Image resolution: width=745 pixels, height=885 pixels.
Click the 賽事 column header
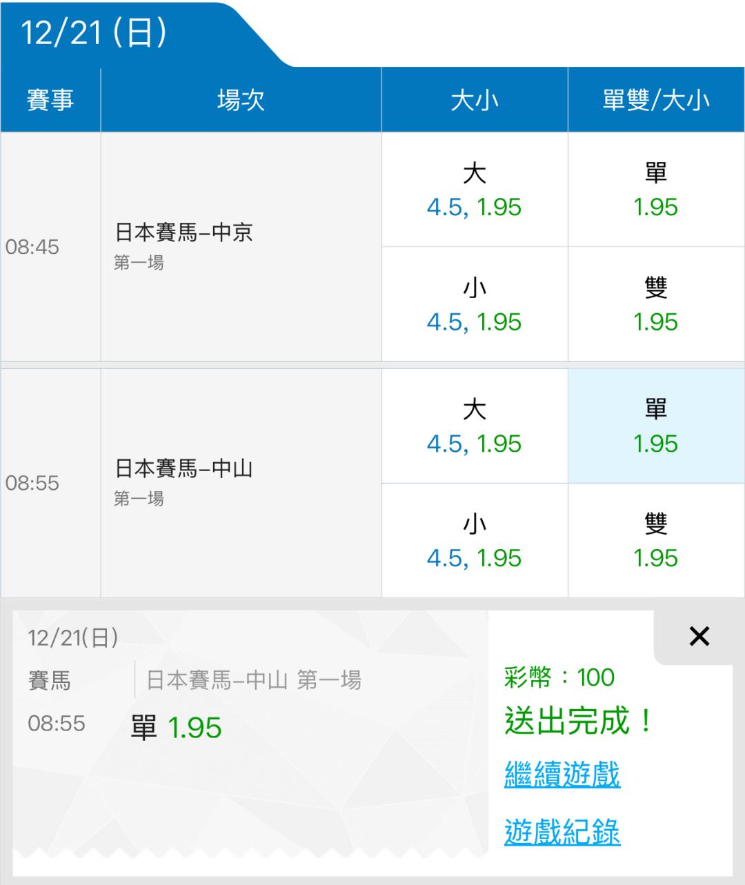tap(50, 101)
